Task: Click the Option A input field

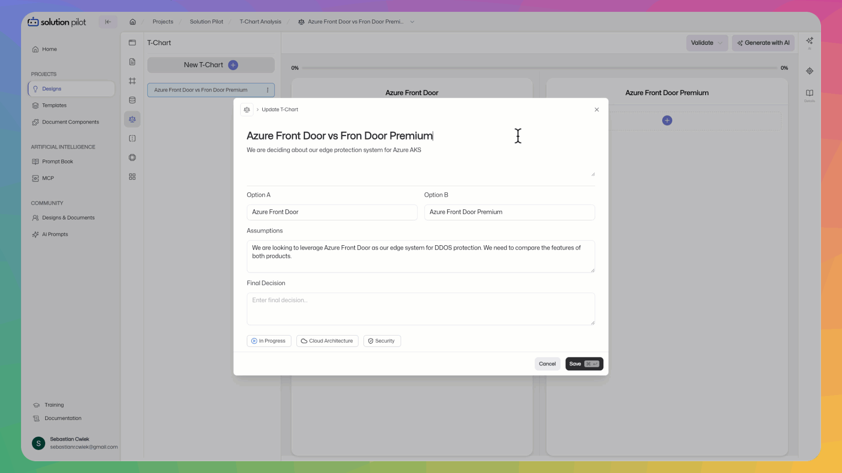Action: [332, 212]
